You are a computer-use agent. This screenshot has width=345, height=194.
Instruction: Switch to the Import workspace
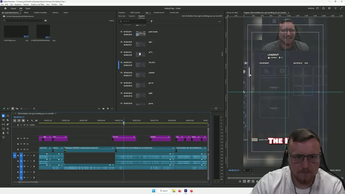click(x=13, y=8)
